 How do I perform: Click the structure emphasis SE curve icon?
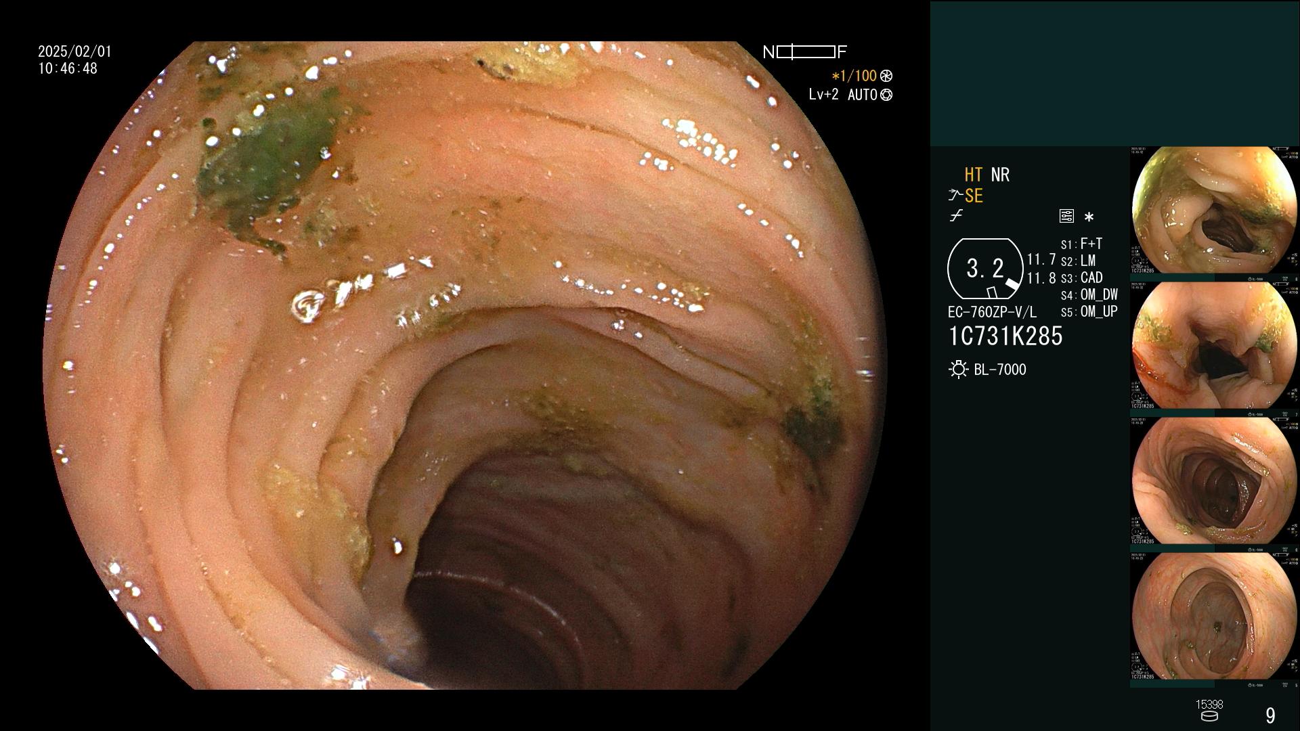click(955, 196)
